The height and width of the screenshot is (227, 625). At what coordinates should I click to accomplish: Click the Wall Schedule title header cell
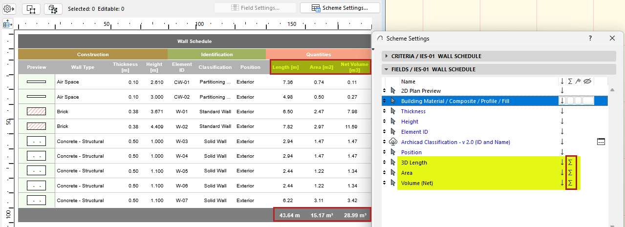click(194, 41)
